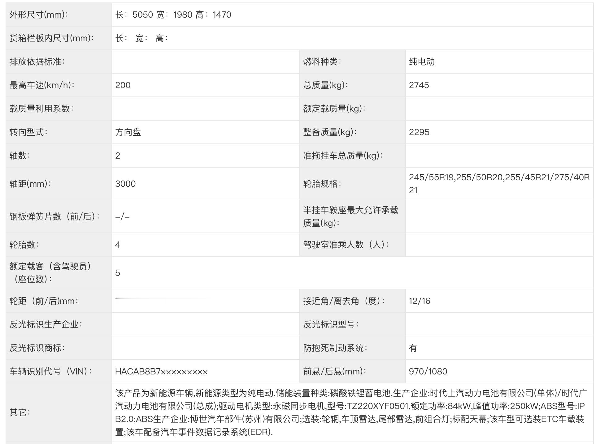Image resolution: width=600 pixels, height=444 pixels.
Task: Click the 接近角/离去角 value 12/16
Action: [x=420, y=301]
